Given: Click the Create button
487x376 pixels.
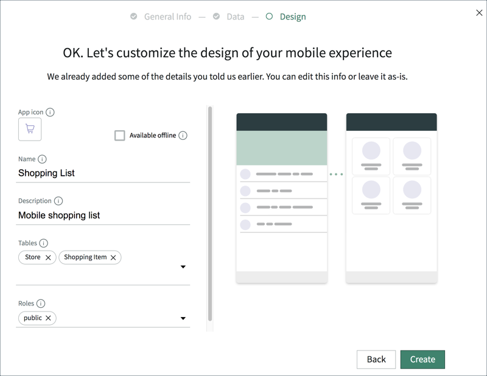Looking at the screenshot, I should click(x=422, y=360).
